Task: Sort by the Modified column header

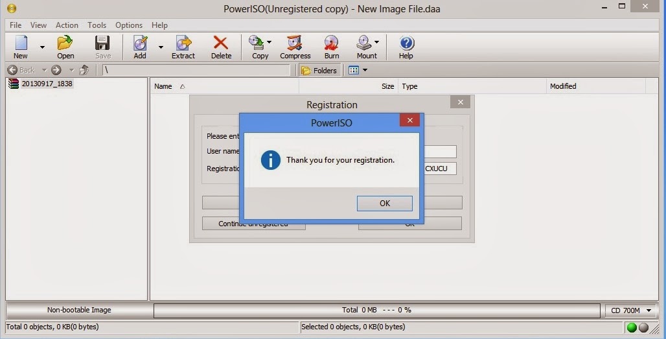Action: pyautogui.click(x=596, y=86)
